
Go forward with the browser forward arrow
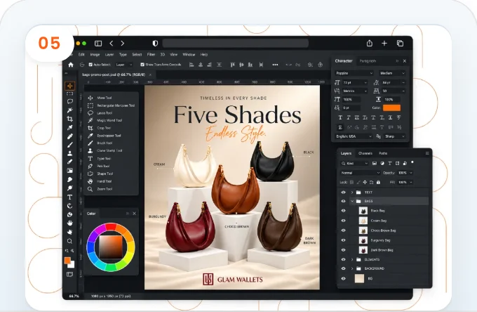coord(122,44)
